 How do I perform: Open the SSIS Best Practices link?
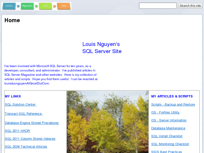[166, 152]
